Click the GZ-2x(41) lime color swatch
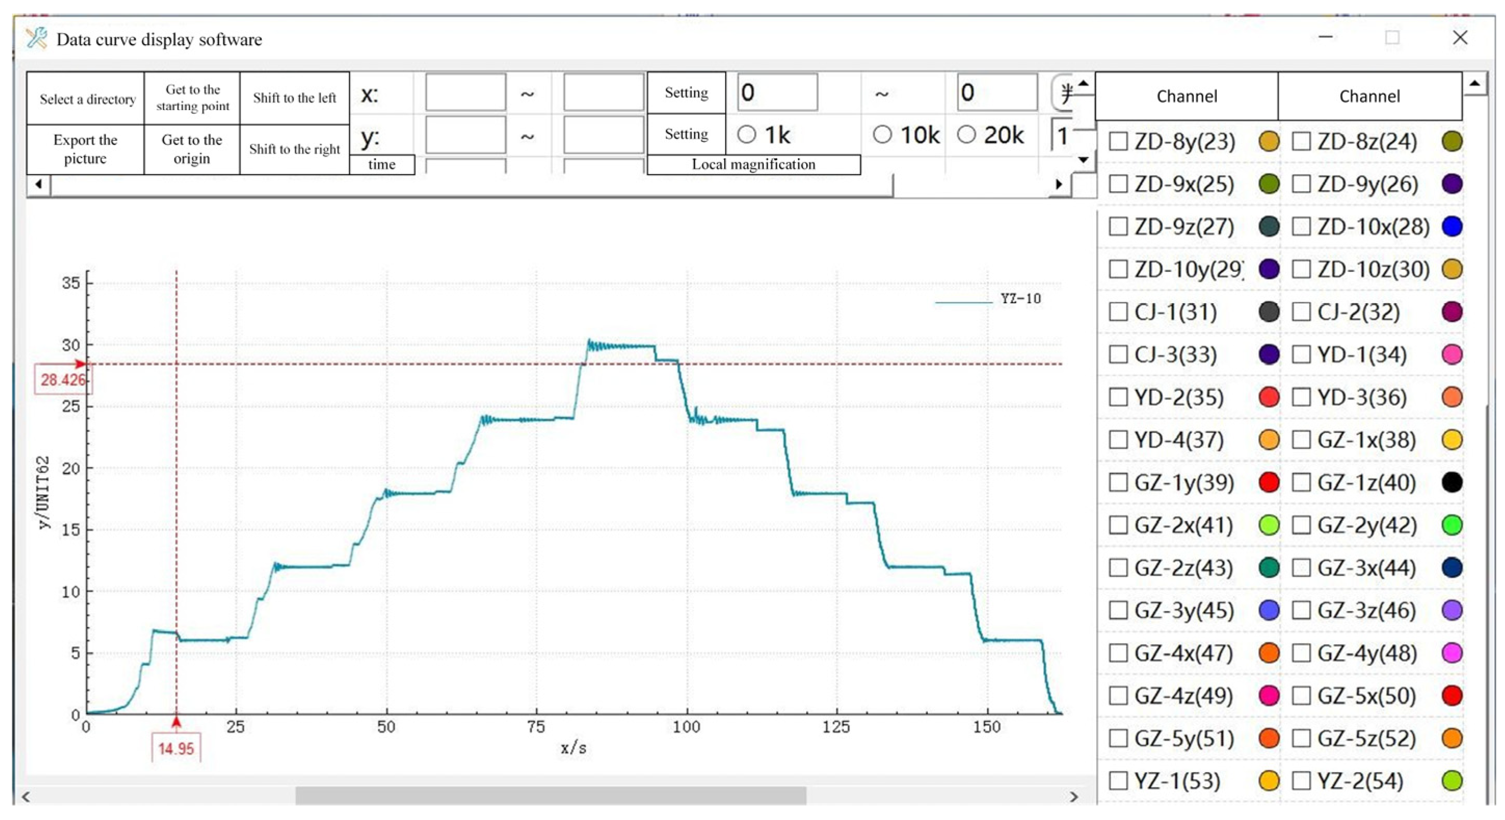The image size is (1505, 820). point(1269,525)
